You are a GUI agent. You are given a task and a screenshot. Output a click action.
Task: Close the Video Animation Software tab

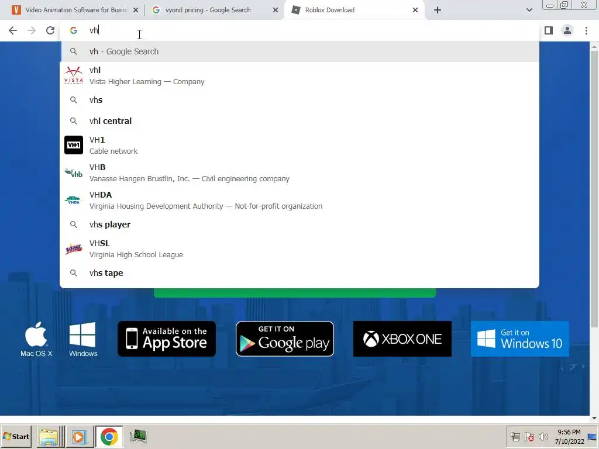pos(136,11)
